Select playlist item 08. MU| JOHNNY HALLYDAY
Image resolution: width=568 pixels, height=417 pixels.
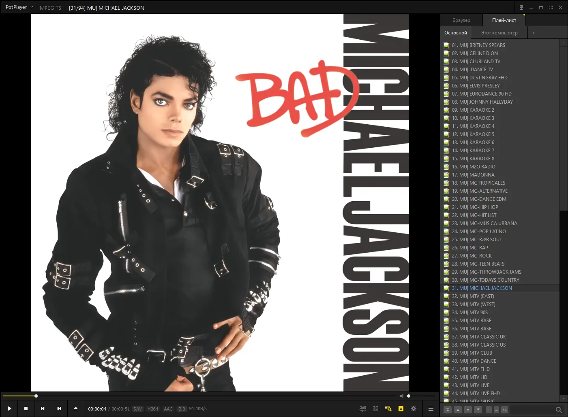click(x=500, y=102)
